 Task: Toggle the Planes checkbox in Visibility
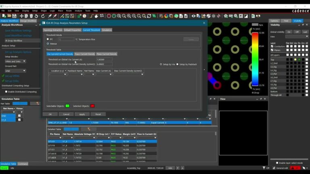click(x=272, y=50)
